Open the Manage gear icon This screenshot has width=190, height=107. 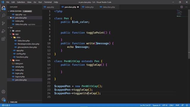tap(3, 100)
